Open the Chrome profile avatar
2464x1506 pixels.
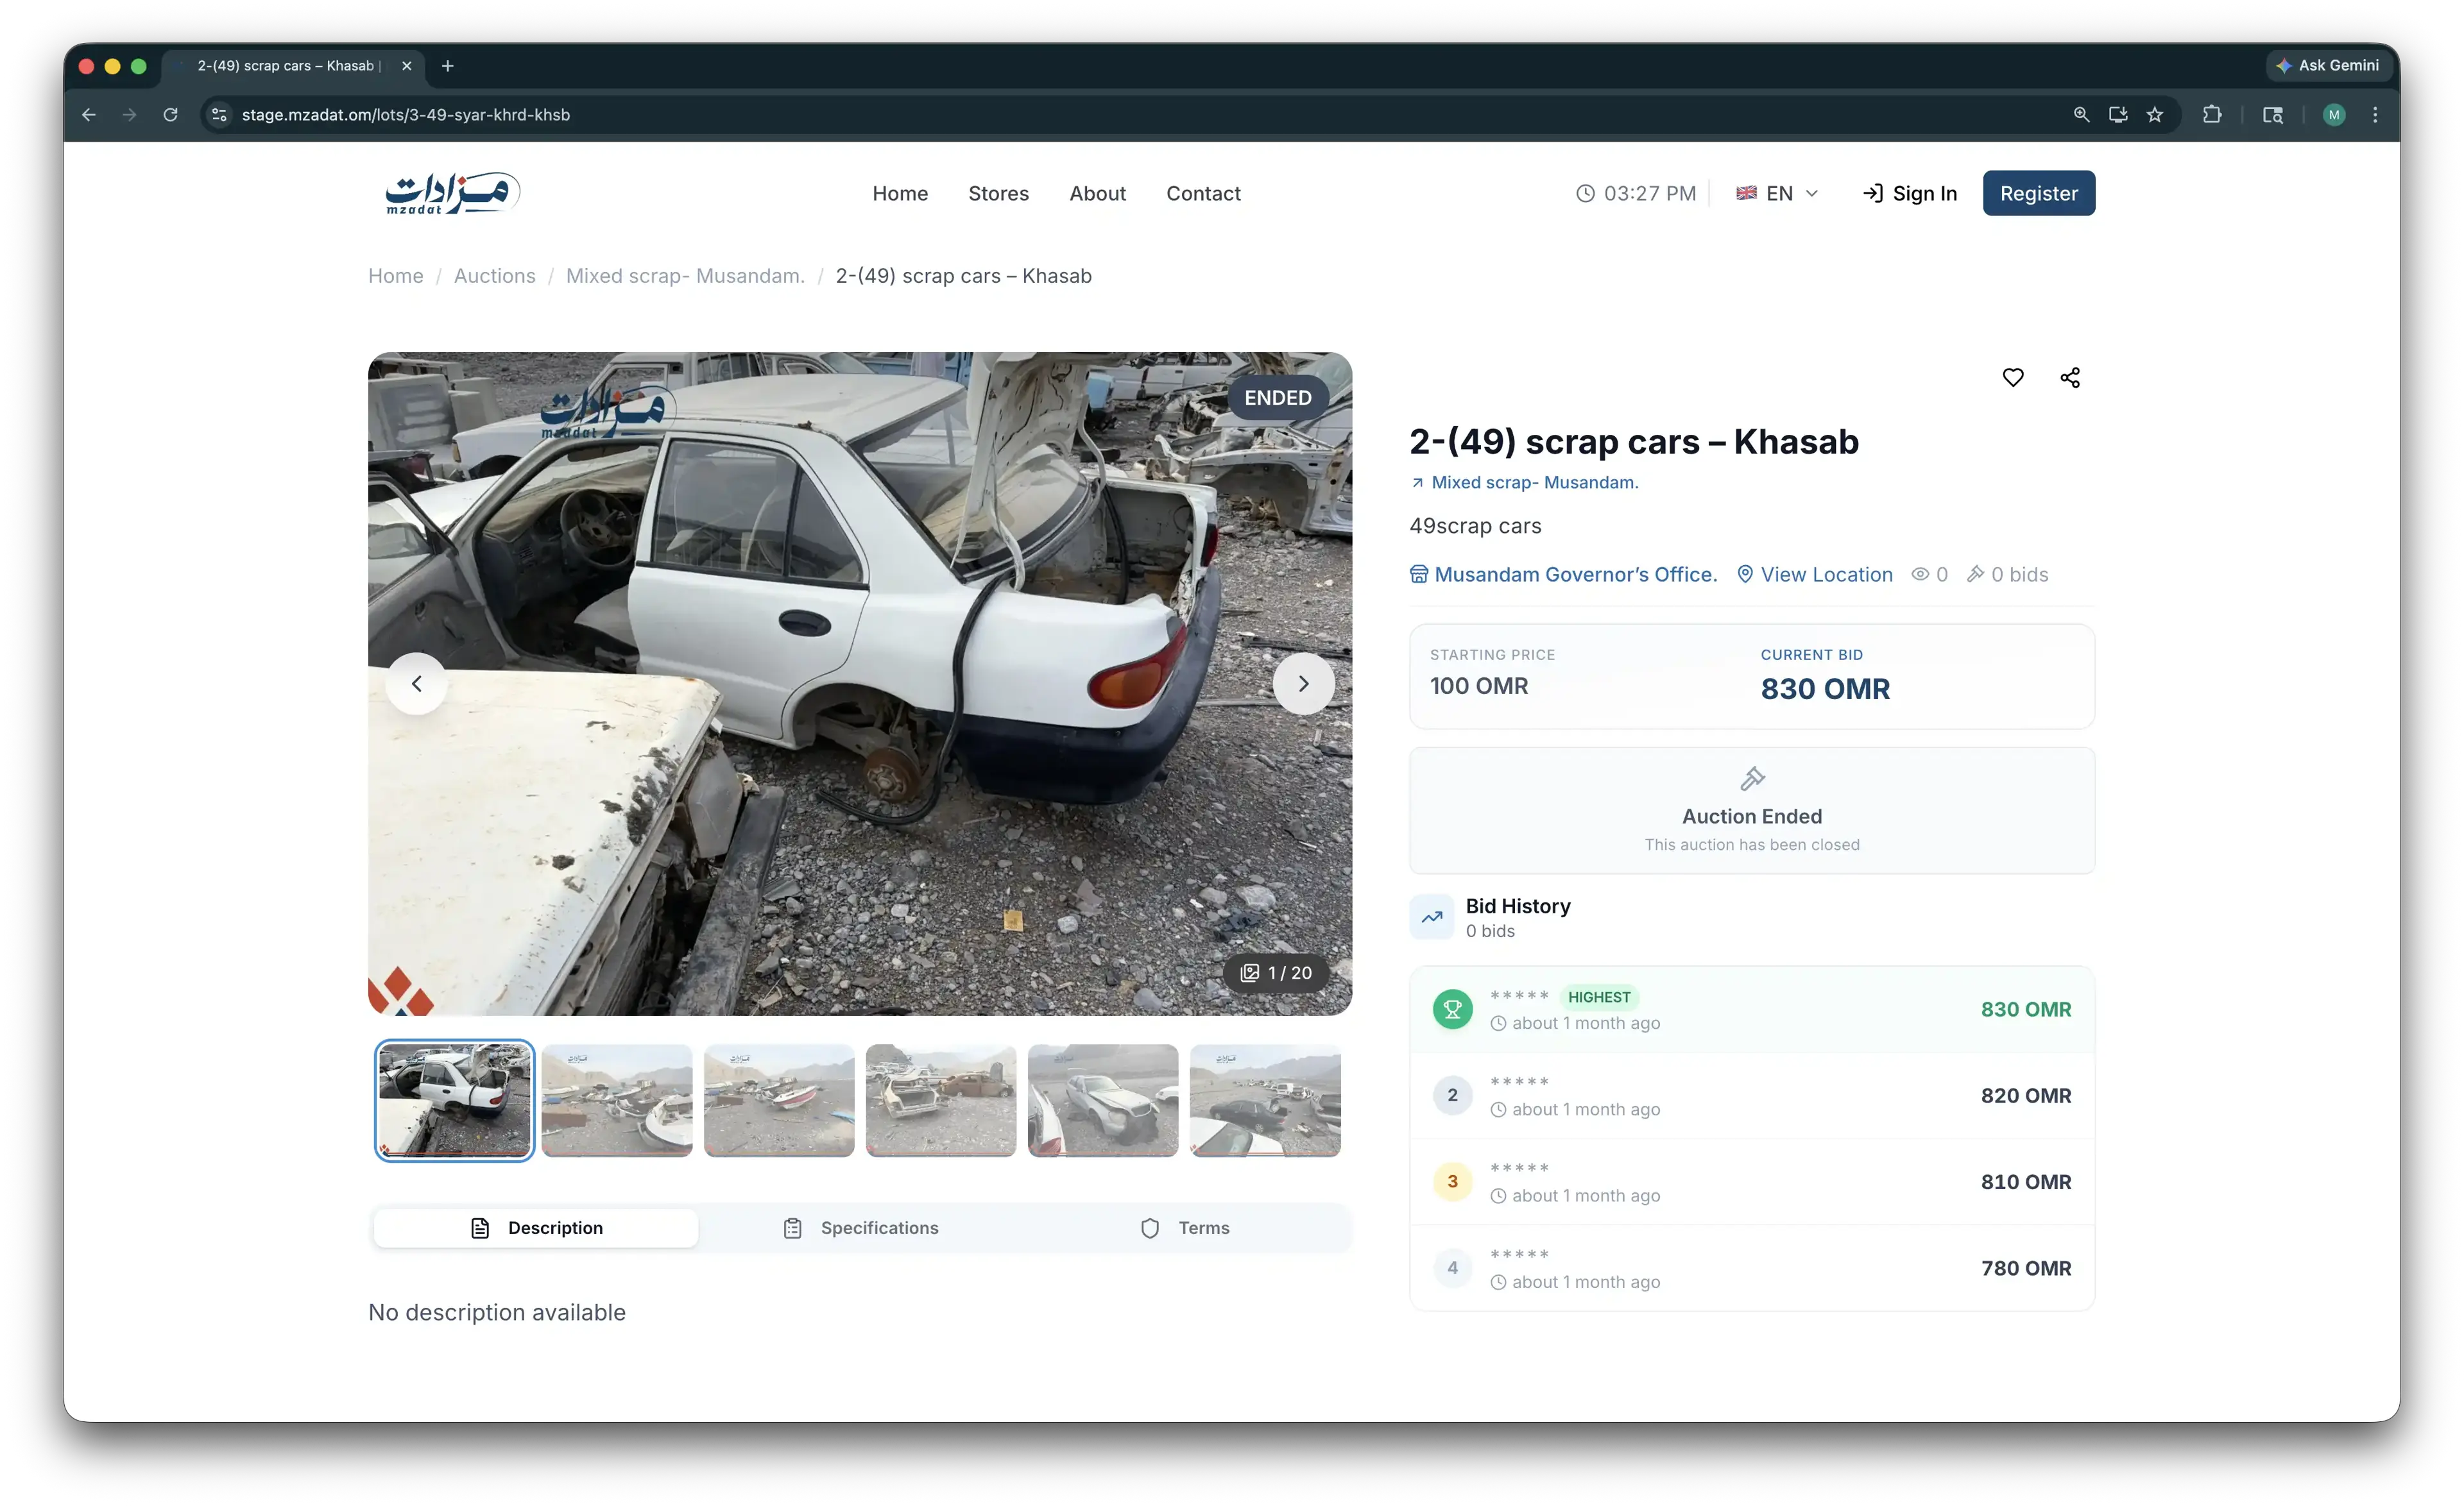[x=2334, y=115]
